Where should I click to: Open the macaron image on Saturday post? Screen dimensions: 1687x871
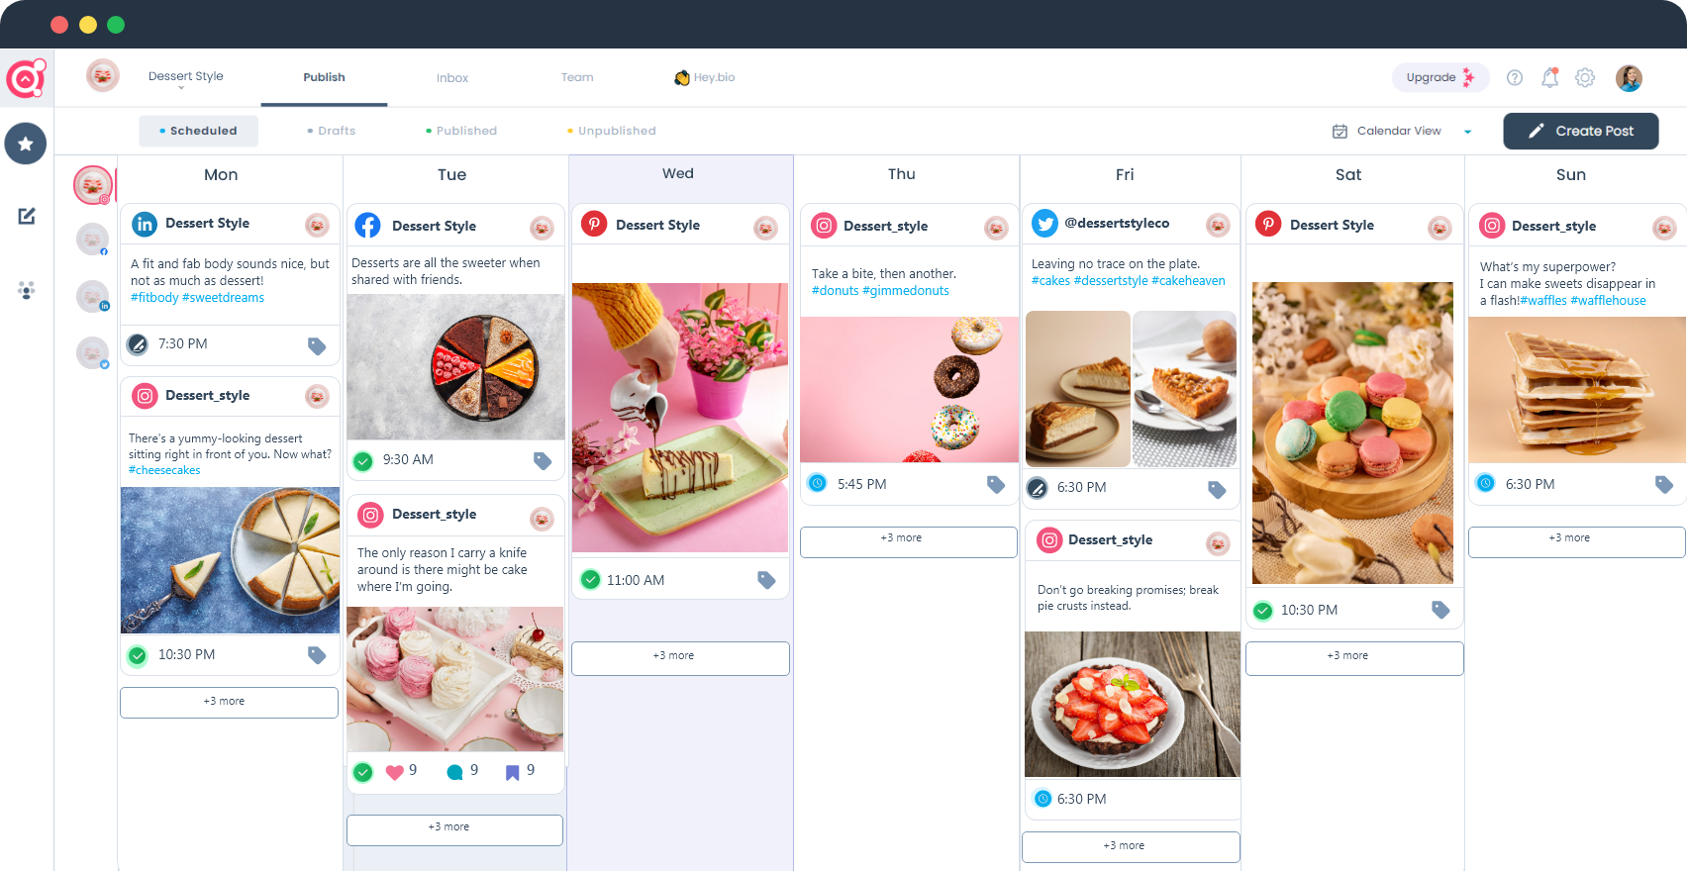(1352, 434)
